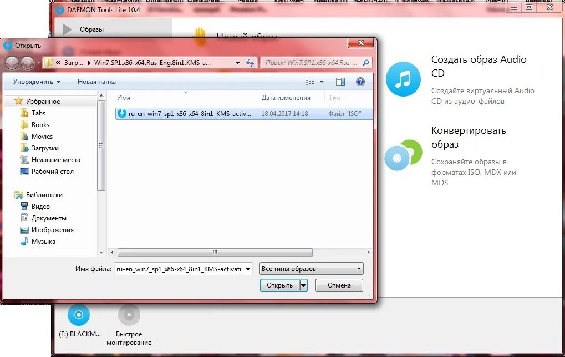Click the Открыть button split arrow
This screenshot has height=357, width=565.
click(303, 285)
